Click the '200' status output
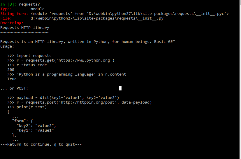 11,69
